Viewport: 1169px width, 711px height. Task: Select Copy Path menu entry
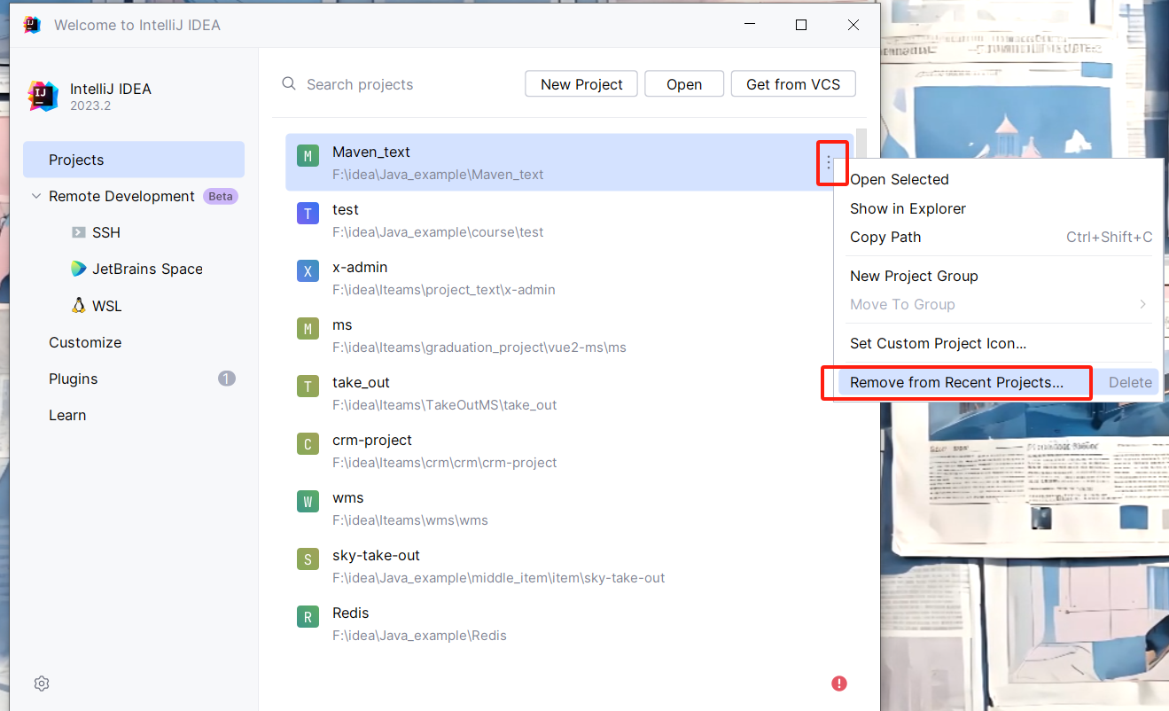click(x=998, y=237)
